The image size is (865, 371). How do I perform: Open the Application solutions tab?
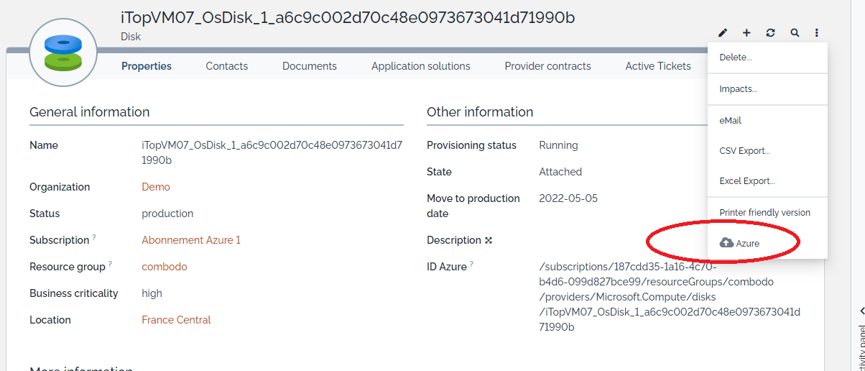420,66
